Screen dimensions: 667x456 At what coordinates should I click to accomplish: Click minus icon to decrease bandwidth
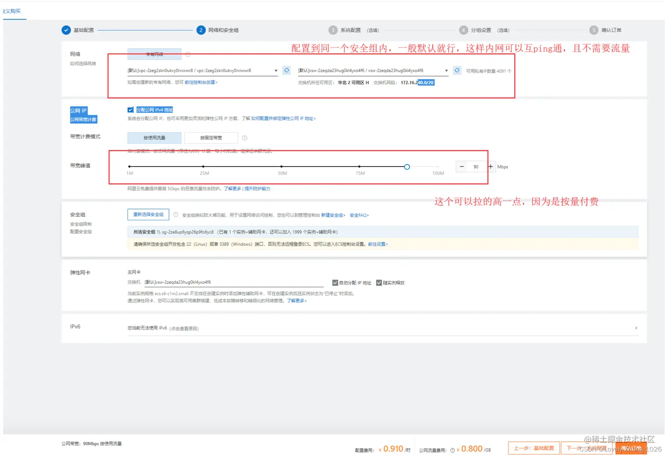coord(461,166)
